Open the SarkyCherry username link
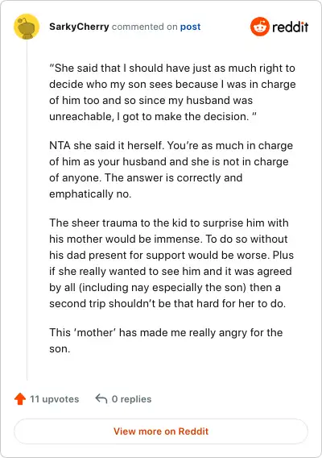Screen dimensions: 322x458 (79, 27)
